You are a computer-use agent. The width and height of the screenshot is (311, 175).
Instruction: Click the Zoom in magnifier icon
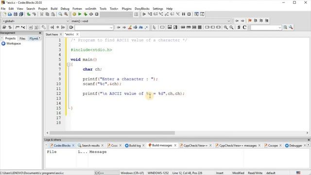pyautogui.click(x=225, y=27)
